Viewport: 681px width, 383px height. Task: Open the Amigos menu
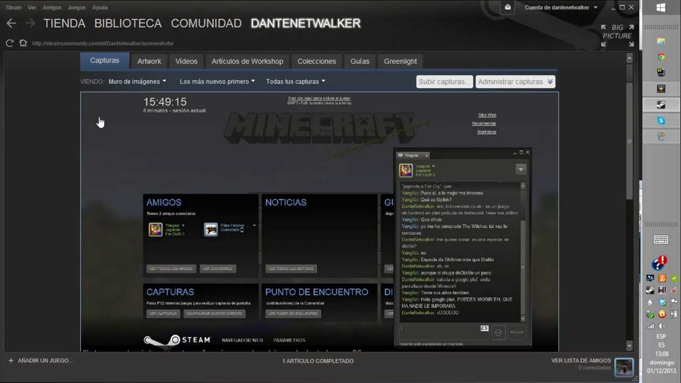click(x=52, y=7)
